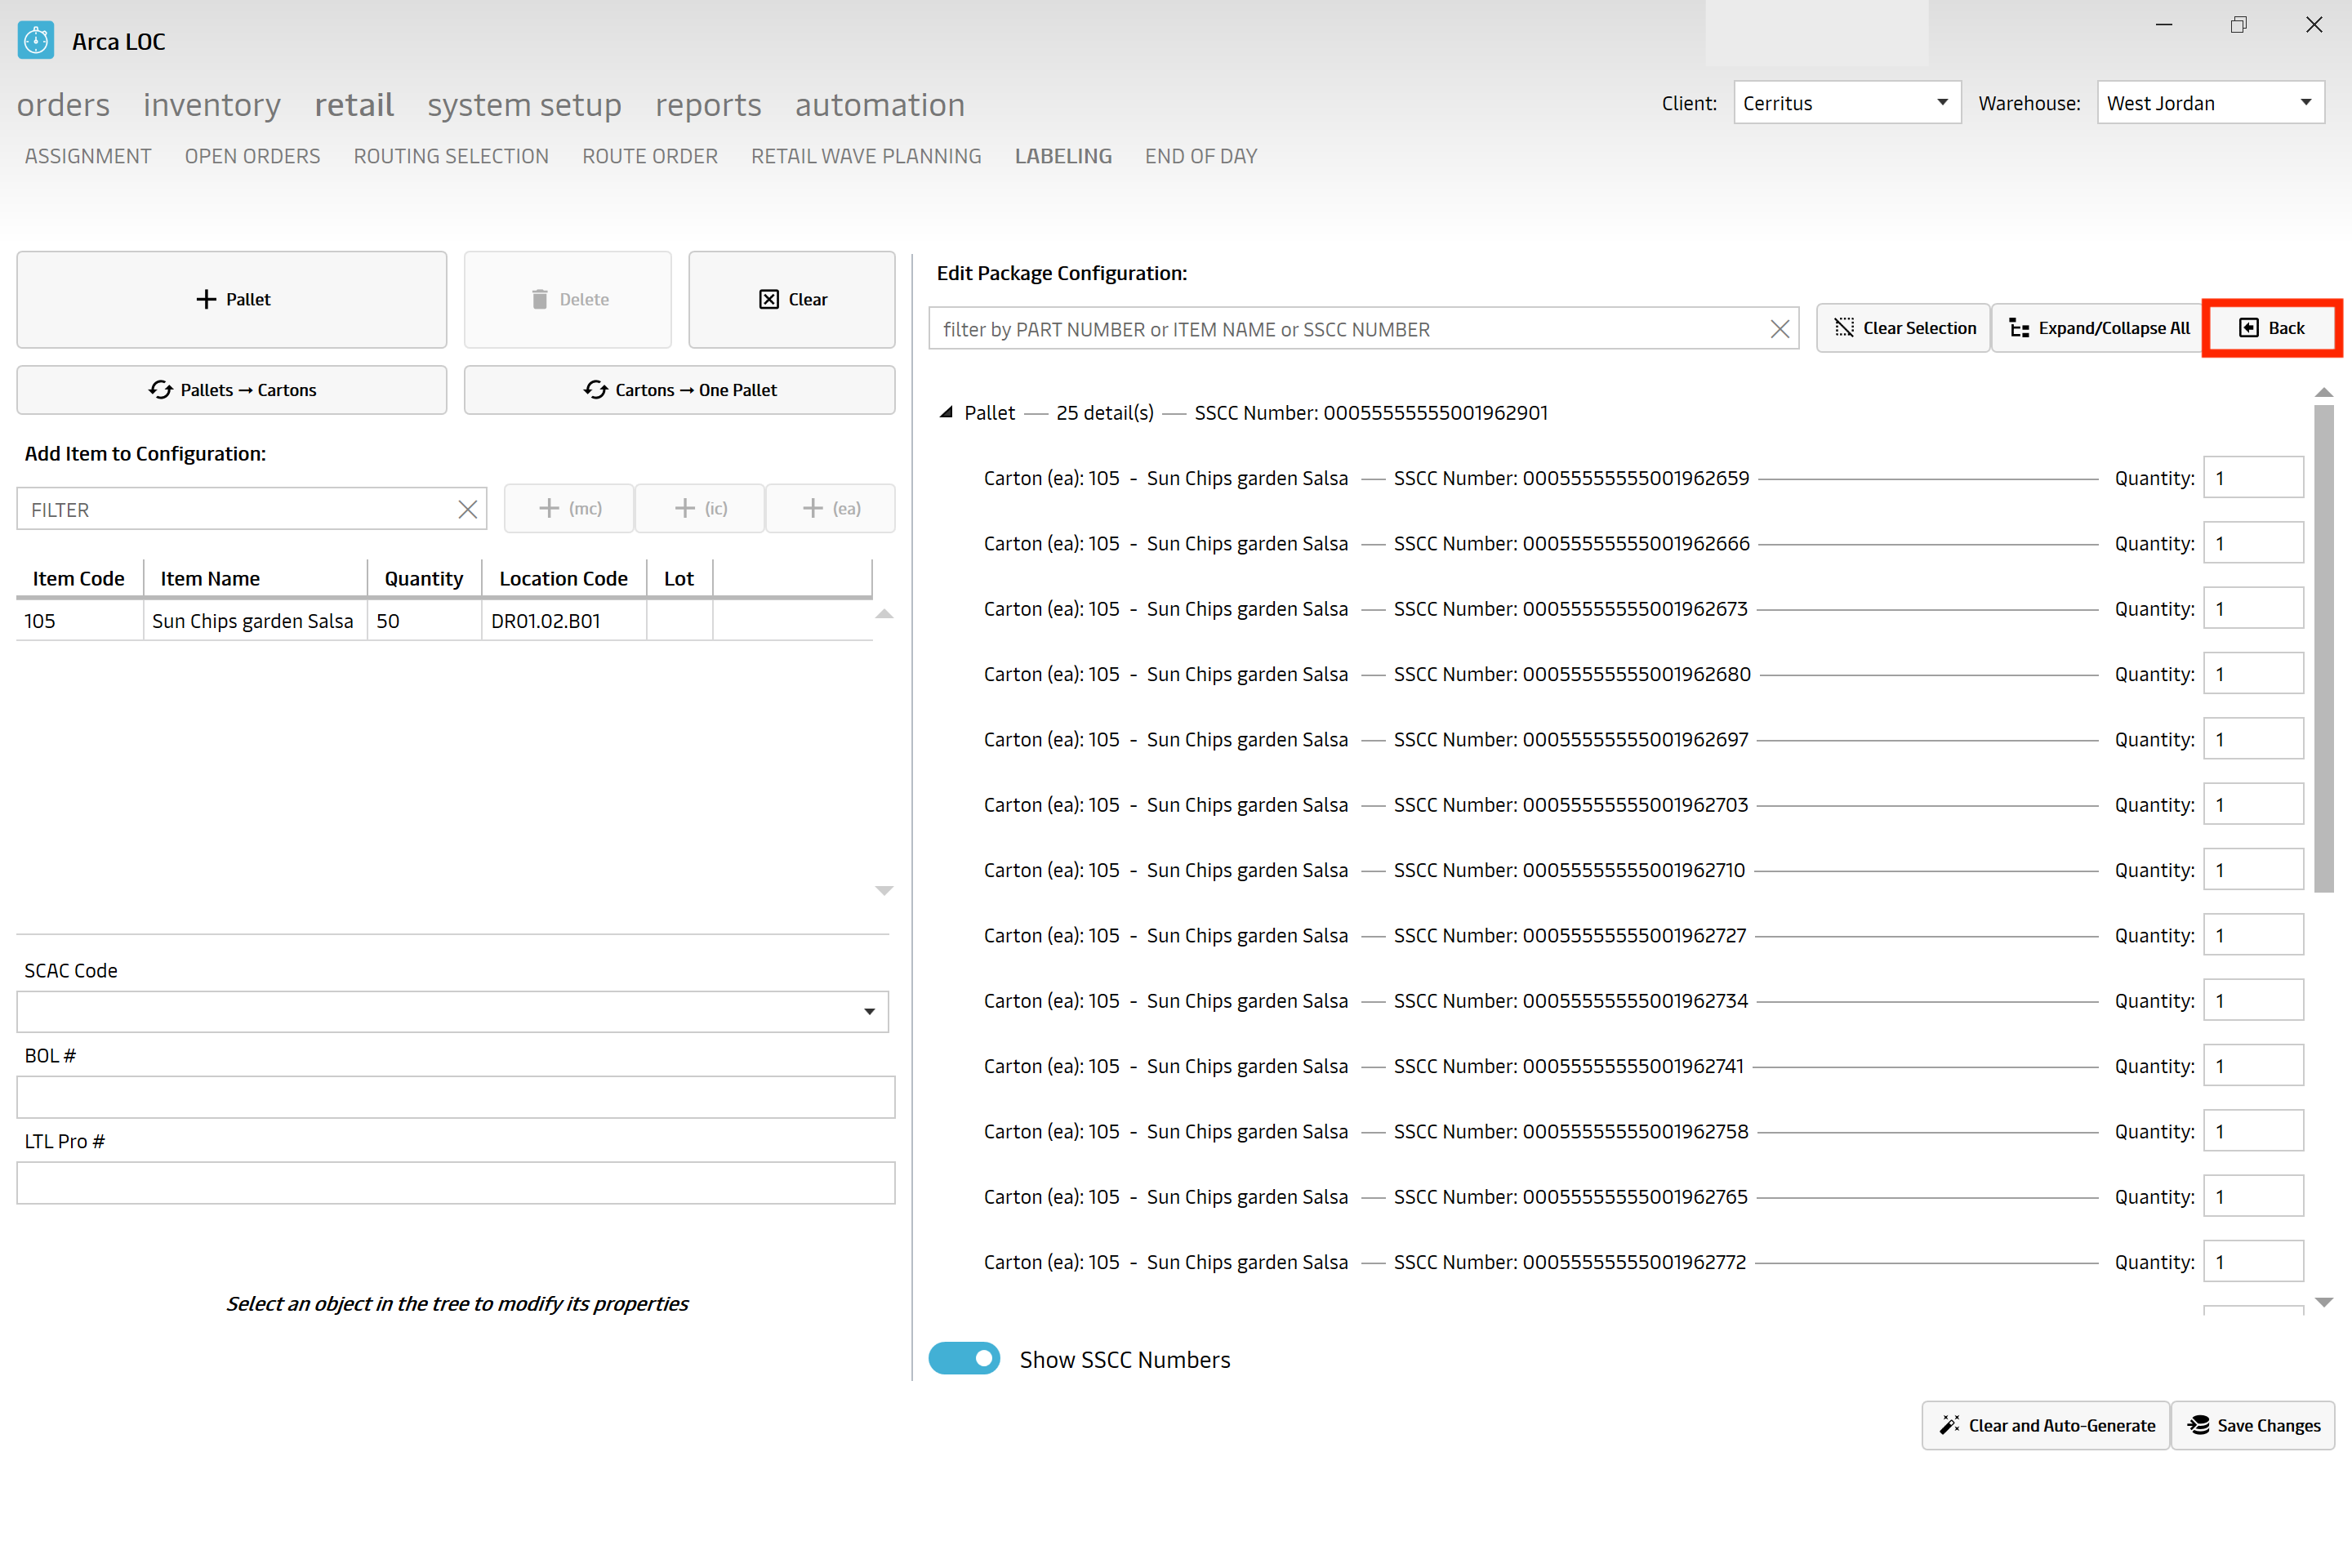Go Back from package configuration

tap(2272, 328)
